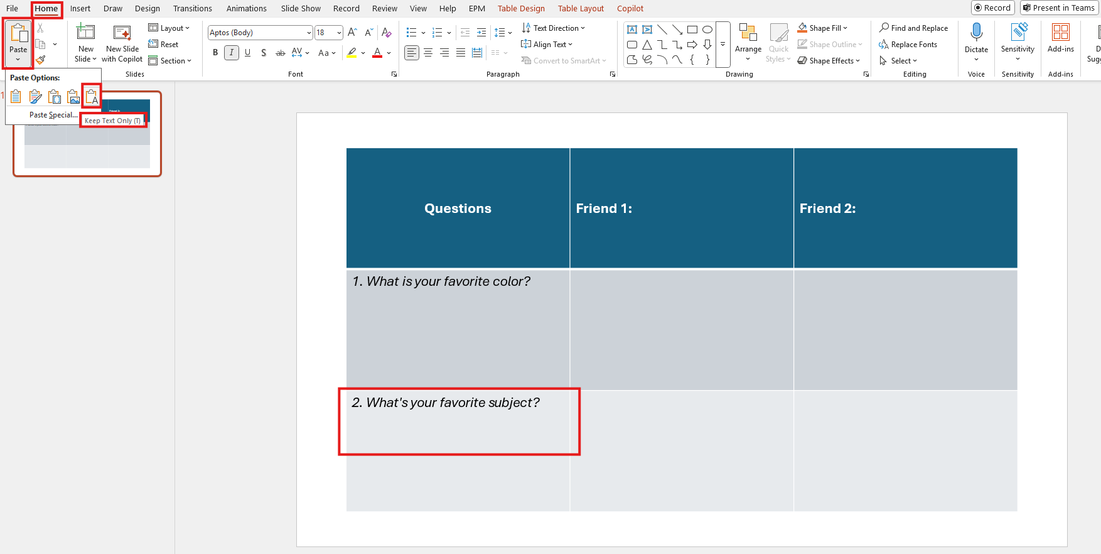The height and width of the screenshot is (554, 1101).
Task: Click Find and Replace
Action: 913,28
